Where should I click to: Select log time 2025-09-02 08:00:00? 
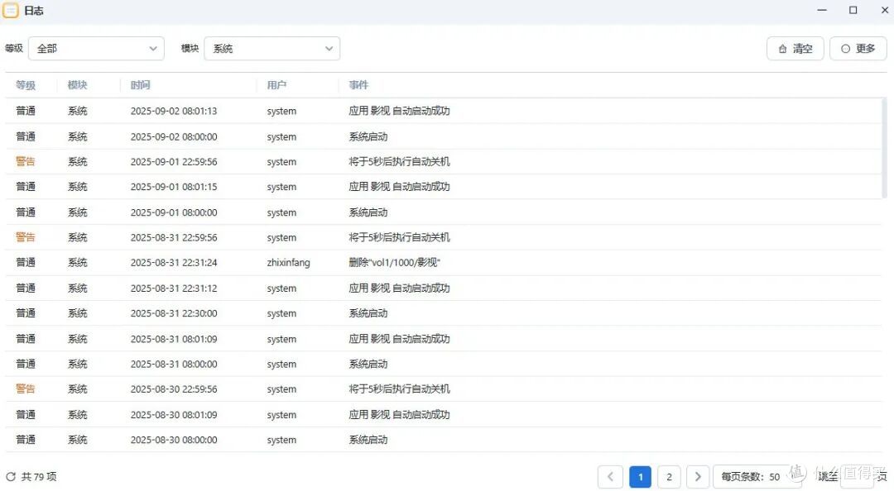click(x=173, y=136)
